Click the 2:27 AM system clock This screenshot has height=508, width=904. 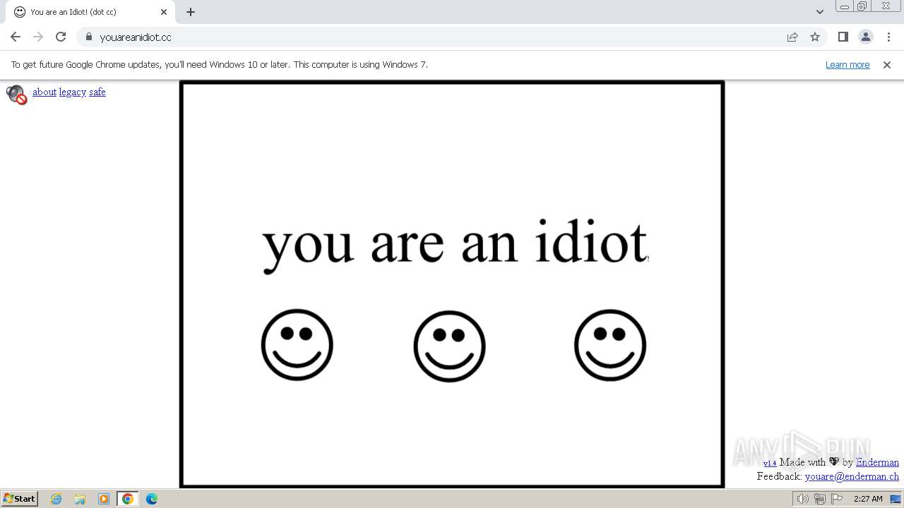click(868, 499)
